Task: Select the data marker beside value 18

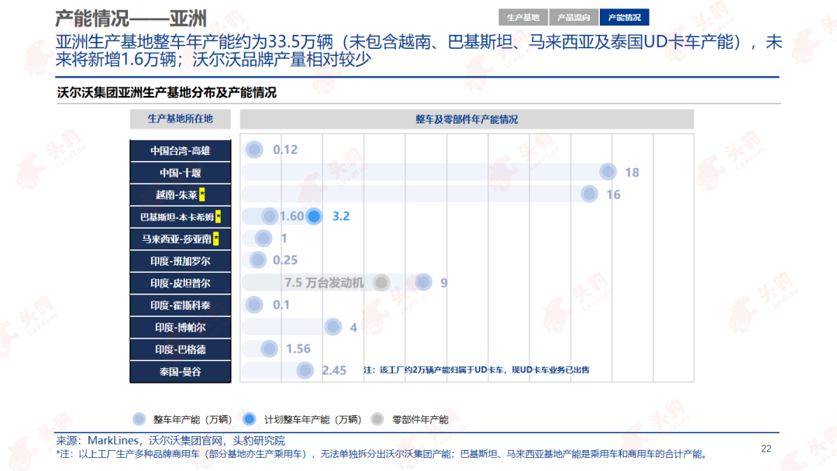Action: [x=608, y=172]
